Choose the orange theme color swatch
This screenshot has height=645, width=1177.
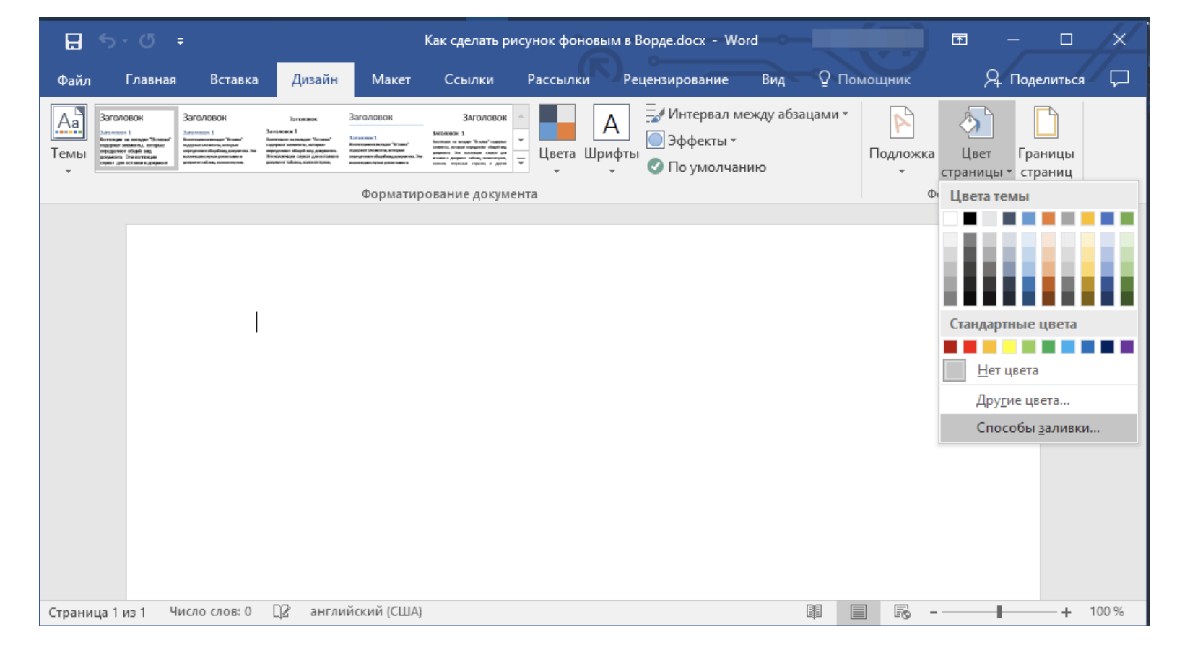pos(1048,219)
